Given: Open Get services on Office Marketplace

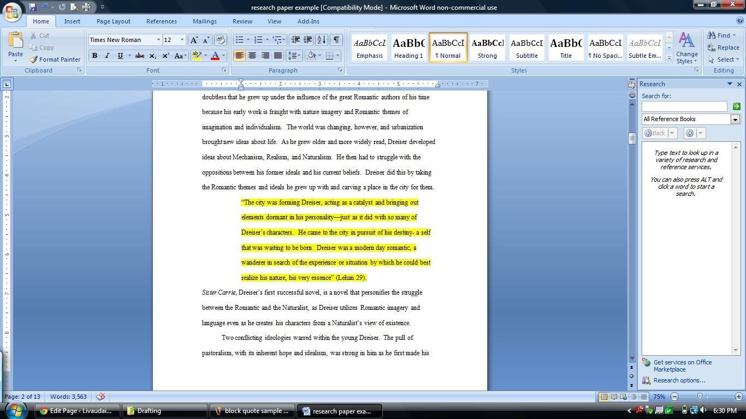Looking at the screenshot, I should point(683,366).
